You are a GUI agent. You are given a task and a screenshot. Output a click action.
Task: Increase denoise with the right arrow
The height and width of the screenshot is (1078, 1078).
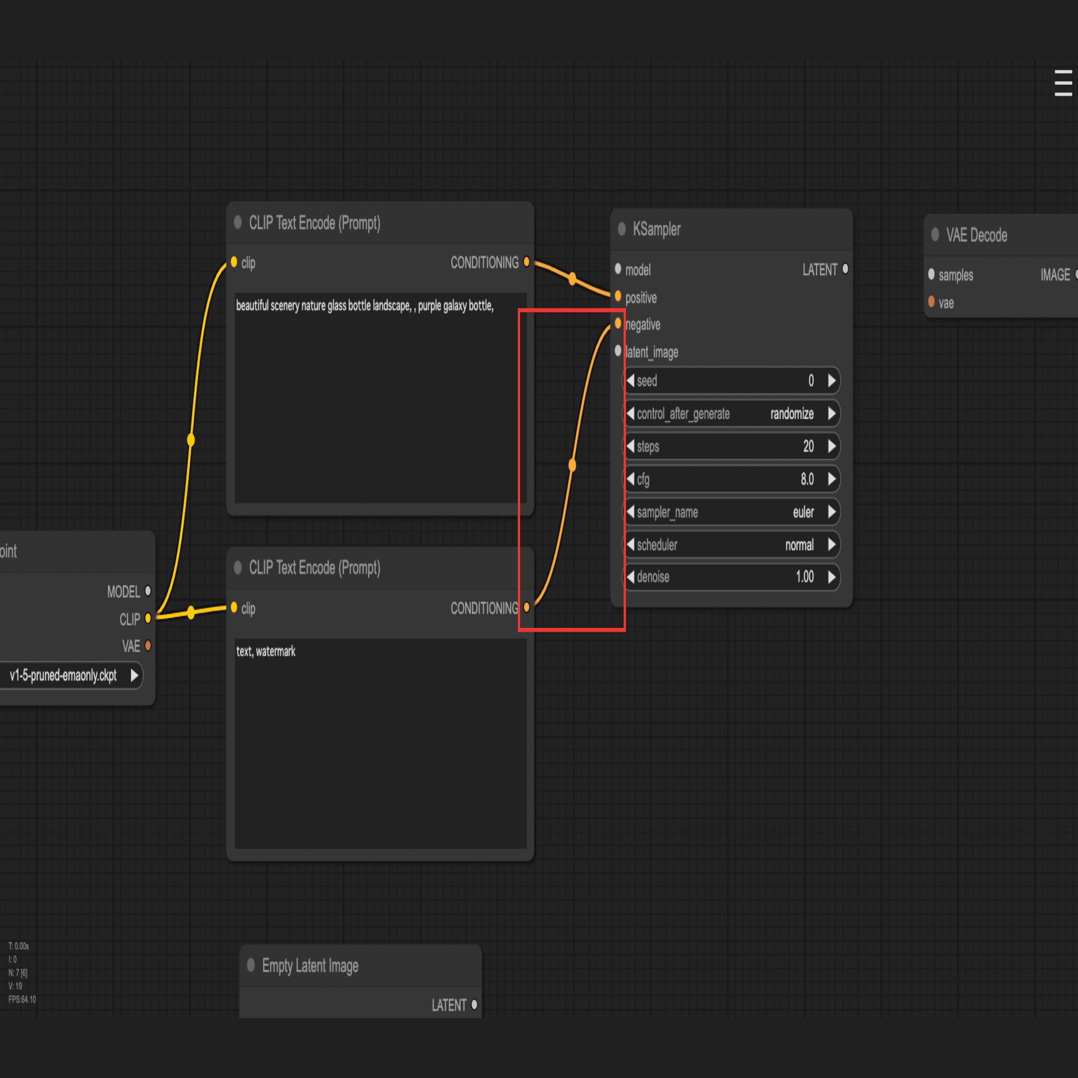832,577
